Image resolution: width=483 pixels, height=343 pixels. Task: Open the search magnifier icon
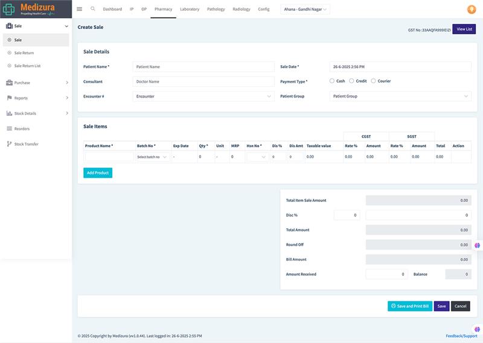[93, 9]
